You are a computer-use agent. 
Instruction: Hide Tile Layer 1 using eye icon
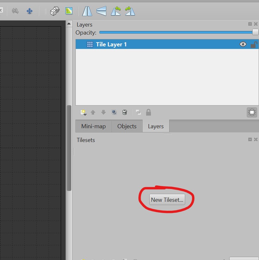click(243, 44)
